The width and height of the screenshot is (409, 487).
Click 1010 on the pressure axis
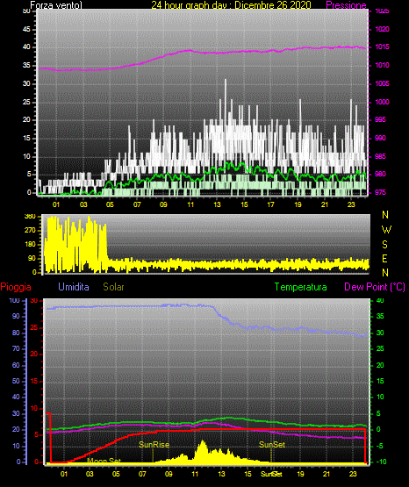(382, 65)
